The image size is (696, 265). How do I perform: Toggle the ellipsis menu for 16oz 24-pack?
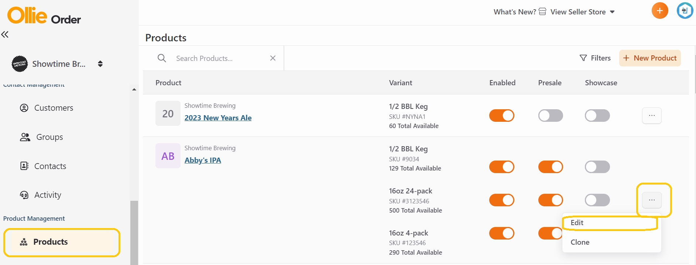[x=652, y=200]
